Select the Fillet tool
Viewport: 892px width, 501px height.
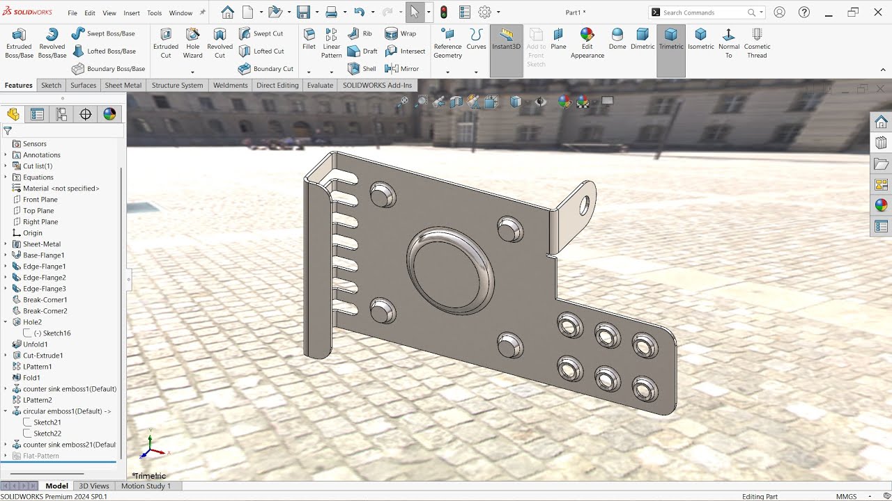click(309, 39)
